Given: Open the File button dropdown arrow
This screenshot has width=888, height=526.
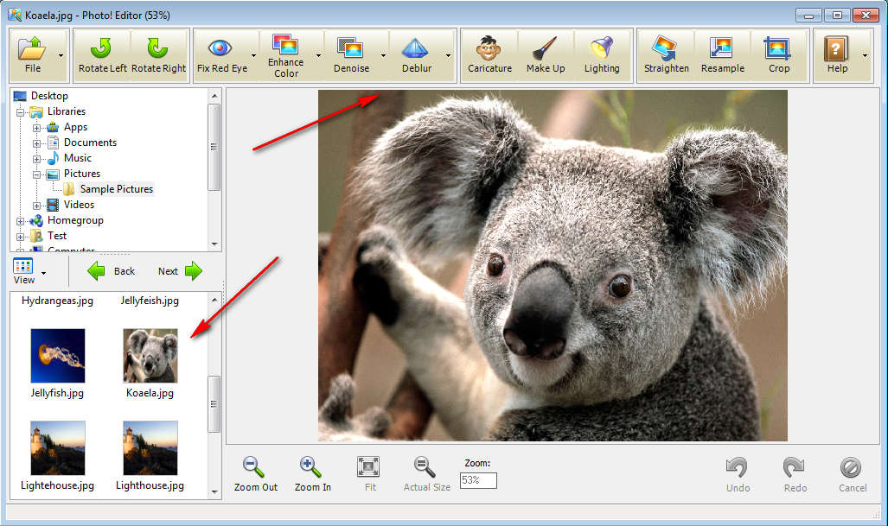Looking at the screenshot, I should (x=61, y=56).
